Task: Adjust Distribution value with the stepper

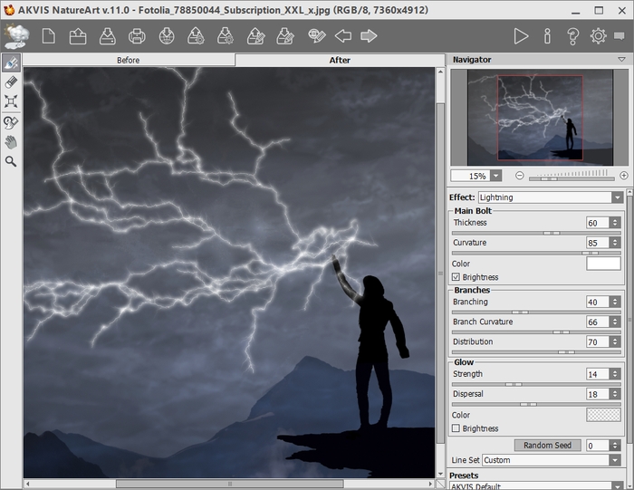Action: pyautogui.click(x=615, y=341)
